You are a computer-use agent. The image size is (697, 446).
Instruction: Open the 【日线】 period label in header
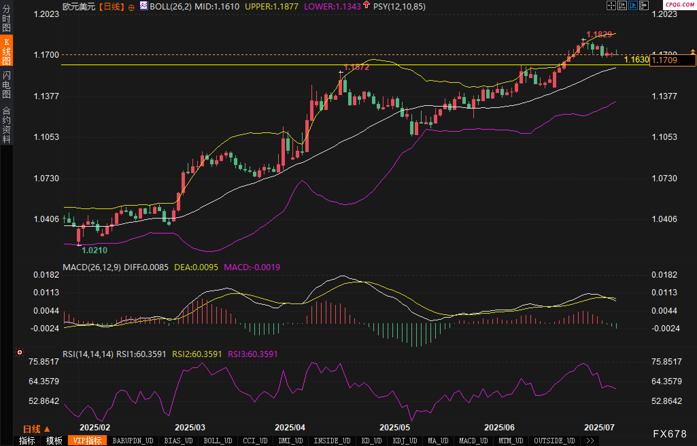pyautogui.click(x=112, y=6)
